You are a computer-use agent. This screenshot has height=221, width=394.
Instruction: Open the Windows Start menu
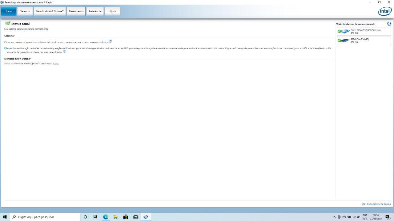(5, 217)
